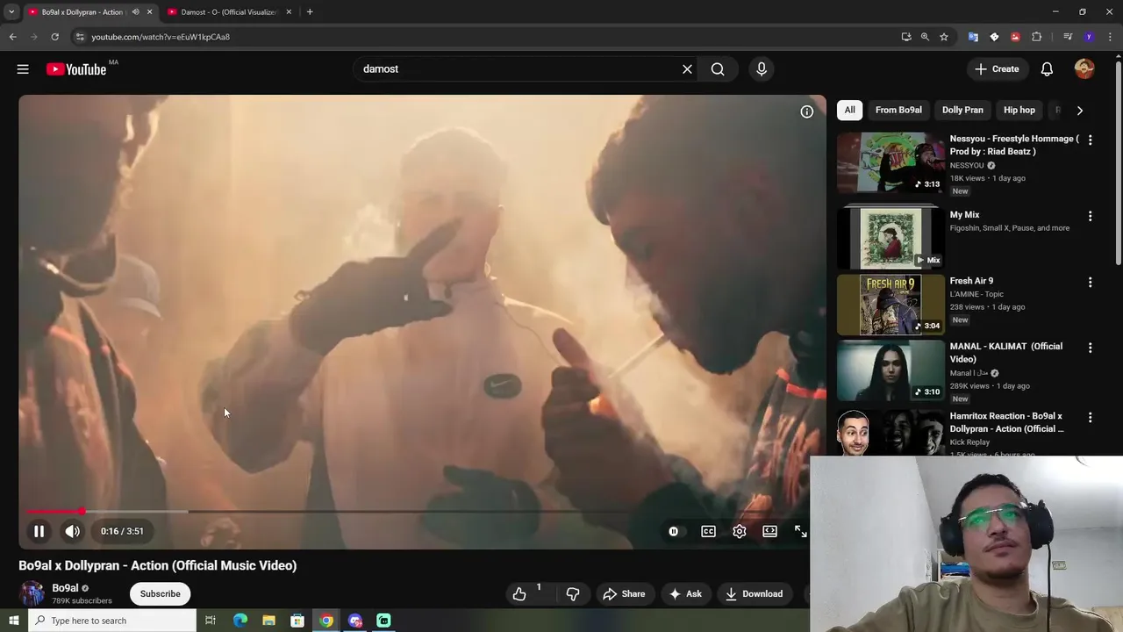This screenshot has width=1123, height=632.
Task: Open the Windows Start menu
Action: point(13,621)
